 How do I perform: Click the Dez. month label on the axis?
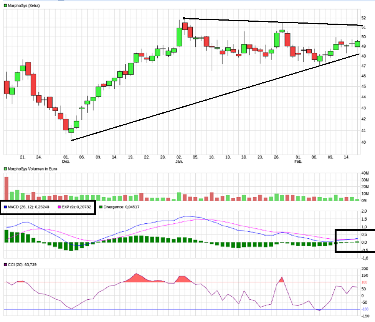point(66,162)
